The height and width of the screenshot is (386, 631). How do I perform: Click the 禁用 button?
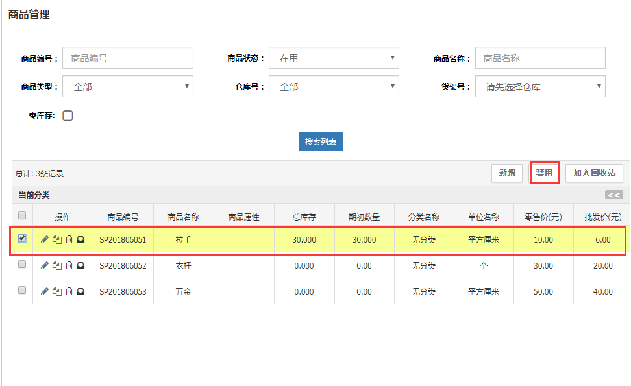tap(544, 173)
